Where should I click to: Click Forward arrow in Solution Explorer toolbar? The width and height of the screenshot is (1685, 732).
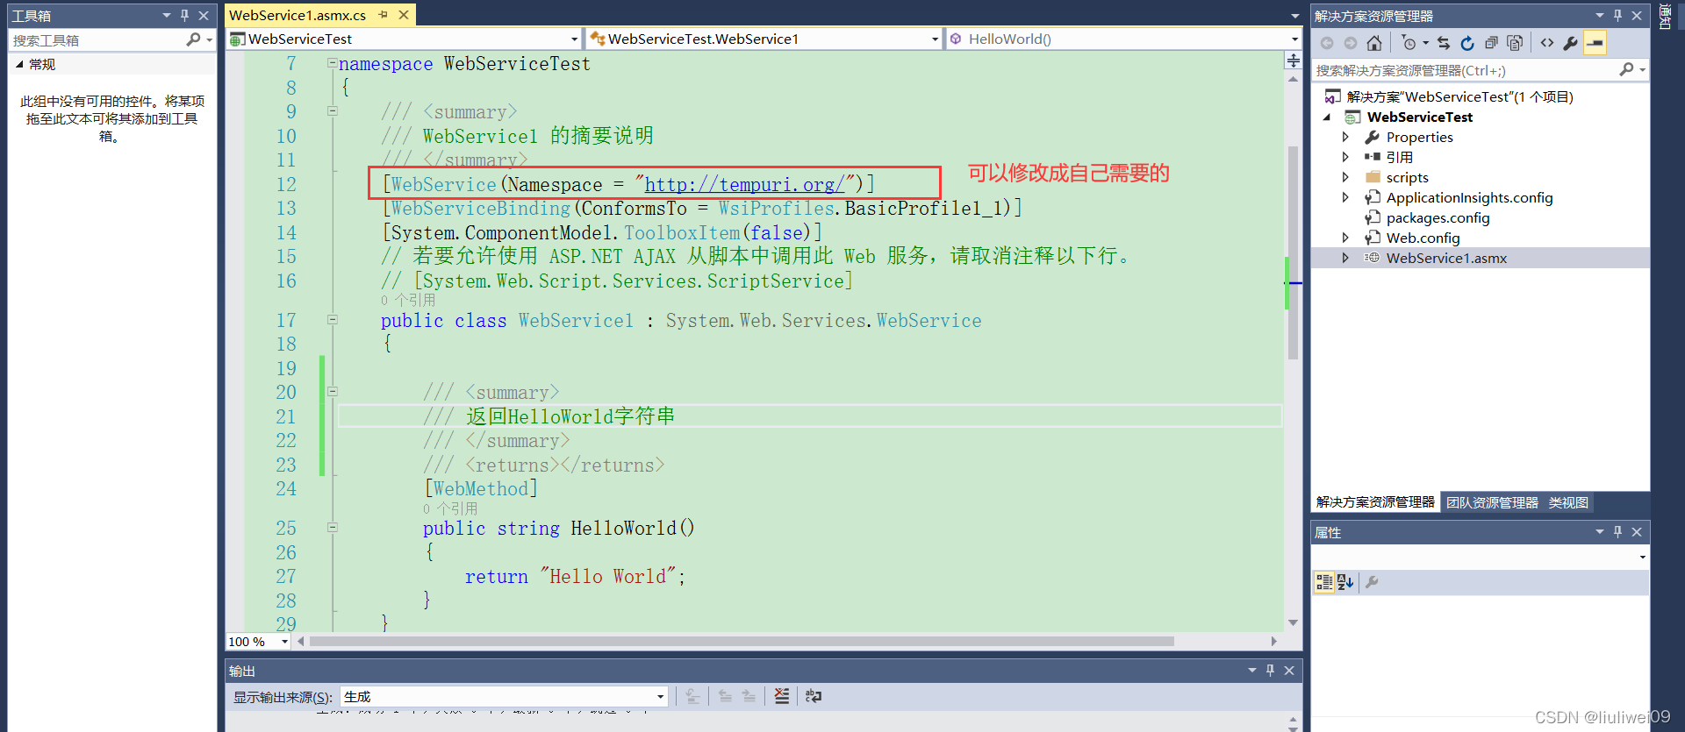(x=1351, y=43)
